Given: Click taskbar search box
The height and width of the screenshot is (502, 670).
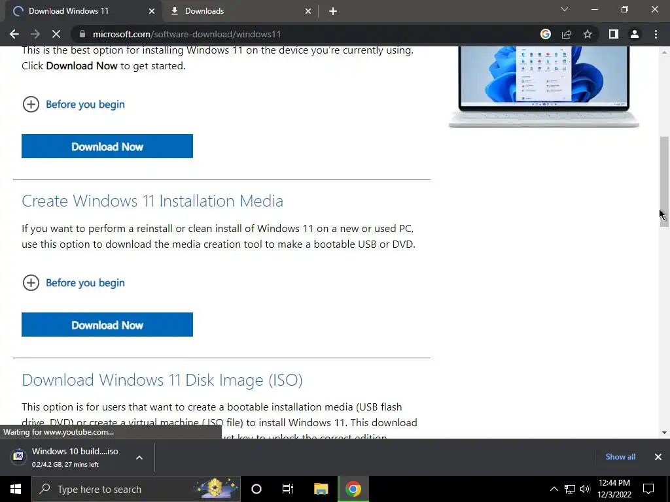Looking at the screenshot, I should [136, 489].
